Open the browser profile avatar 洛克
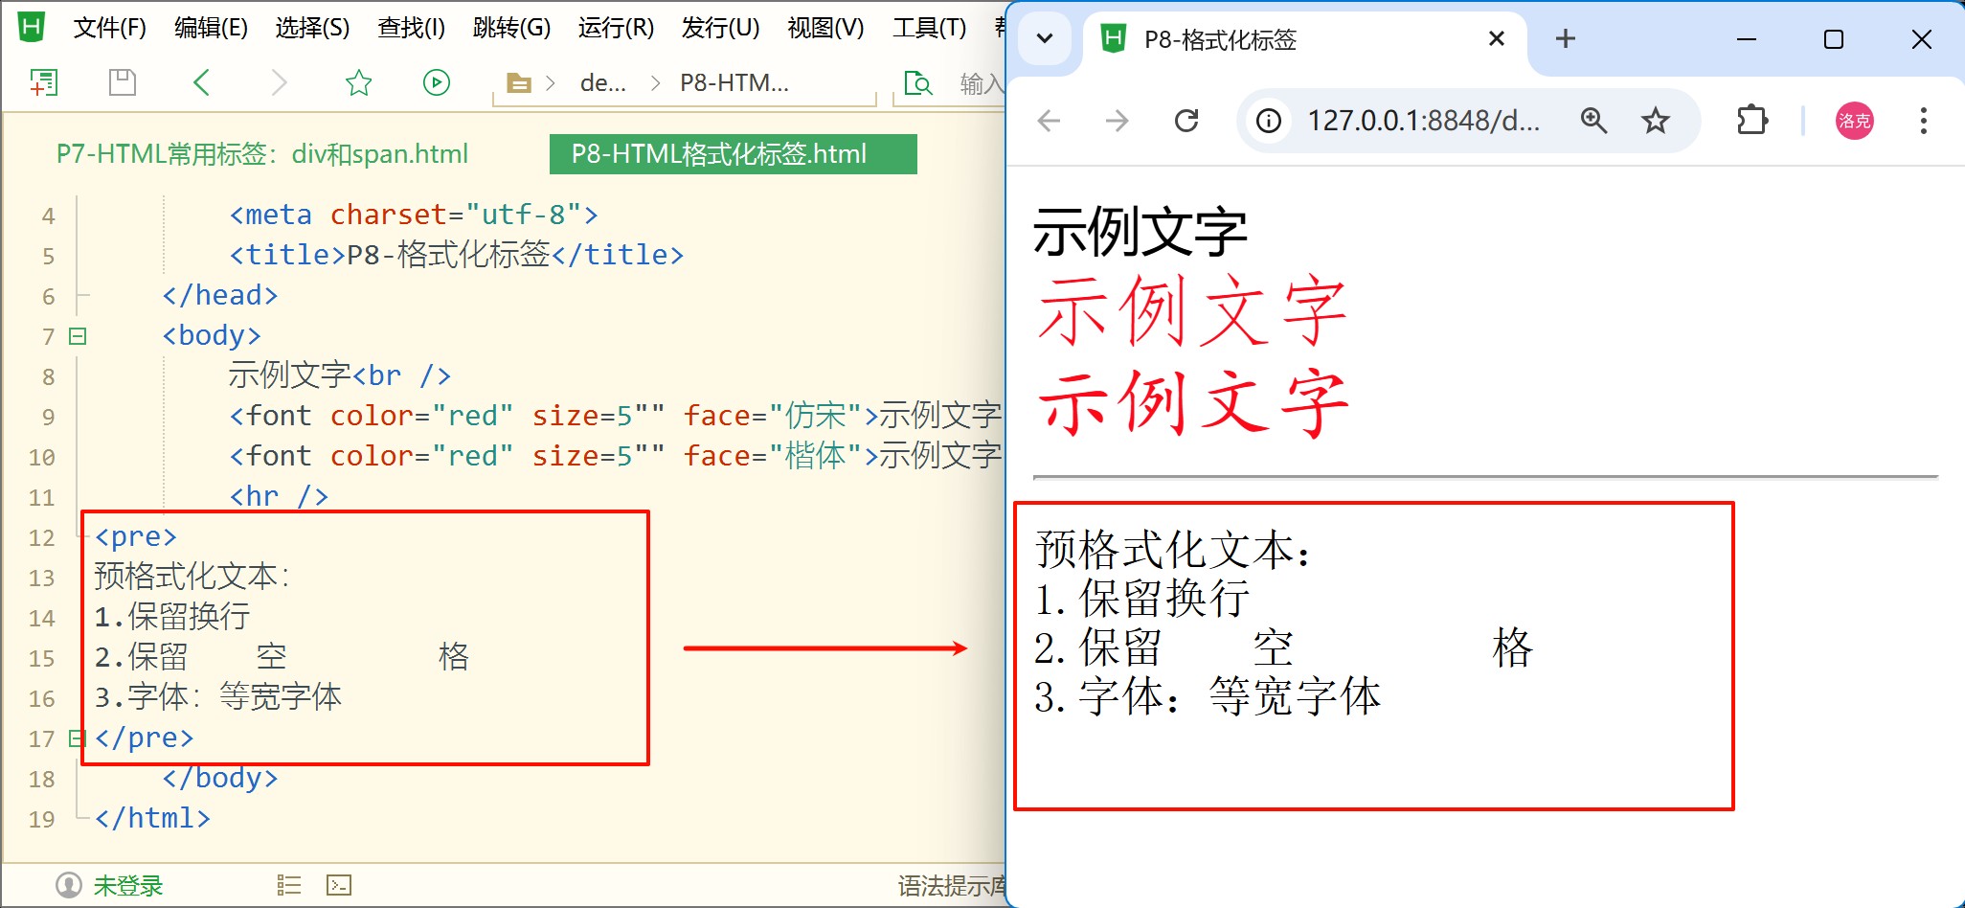The height and width of the screenshot is (908, 1965). pos(1855,121)
